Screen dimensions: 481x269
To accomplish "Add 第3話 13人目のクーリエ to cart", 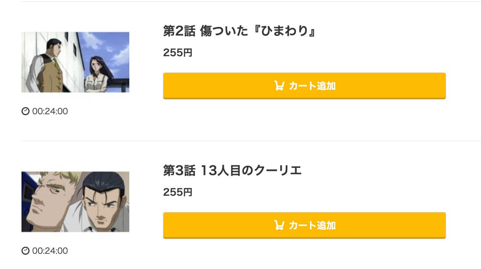I will [304, 225].
